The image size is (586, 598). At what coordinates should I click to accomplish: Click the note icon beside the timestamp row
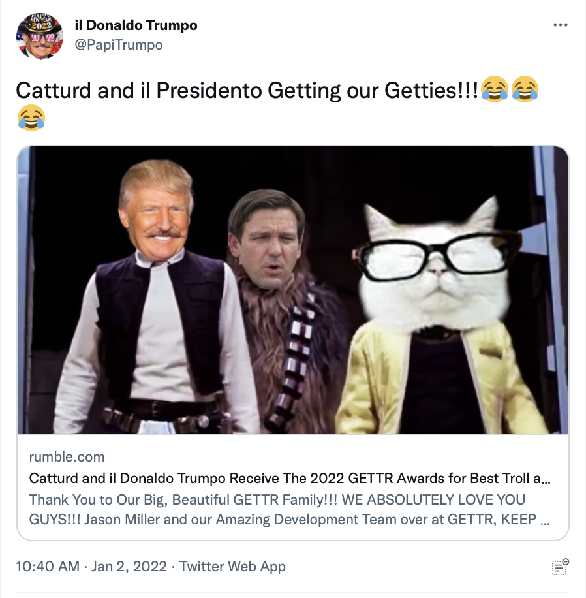[x=560, y=567]
